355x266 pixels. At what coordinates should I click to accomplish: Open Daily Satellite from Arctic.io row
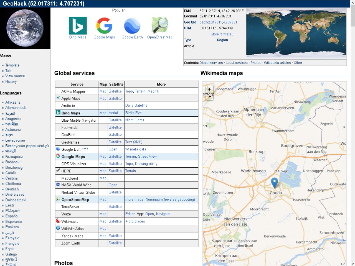click(x=136, y=105)
